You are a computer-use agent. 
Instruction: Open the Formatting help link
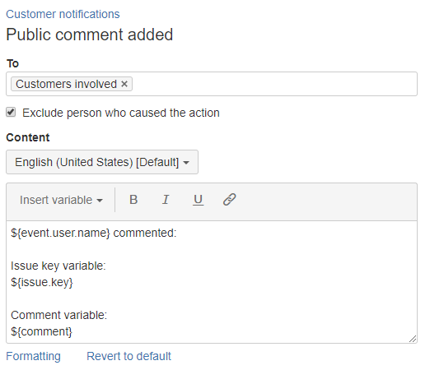pos(33,356)
